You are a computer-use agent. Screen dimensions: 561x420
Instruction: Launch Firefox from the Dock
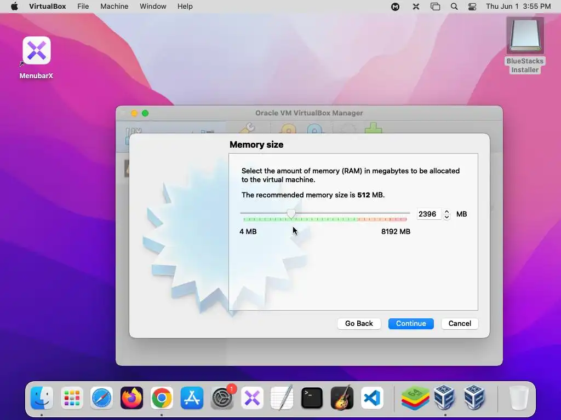coord(131,398)
